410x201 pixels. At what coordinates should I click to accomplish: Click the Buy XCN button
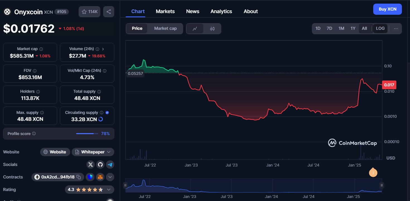[x=387, y=9]
